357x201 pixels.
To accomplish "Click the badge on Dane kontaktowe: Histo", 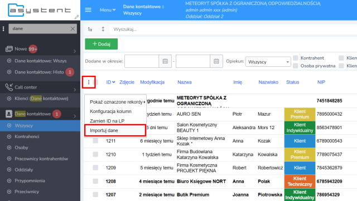I will click(70, 72).
